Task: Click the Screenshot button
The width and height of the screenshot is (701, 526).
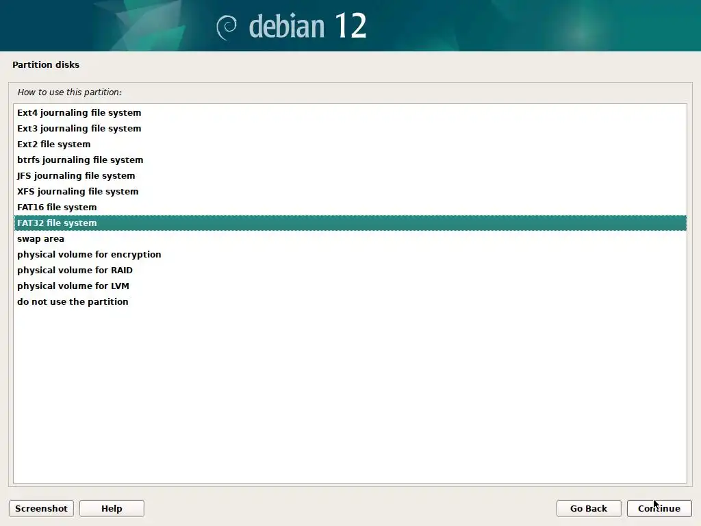Action: [x=41, y=509]
